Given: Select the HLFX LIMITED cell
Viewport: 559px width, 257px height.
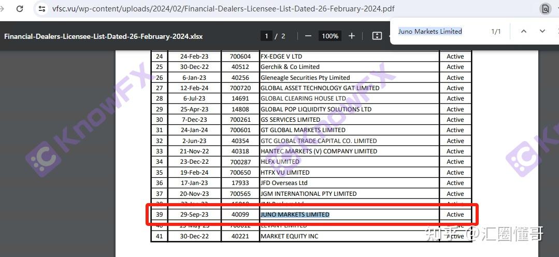Looking at the screenshot, I should click(x=349, y=162).
